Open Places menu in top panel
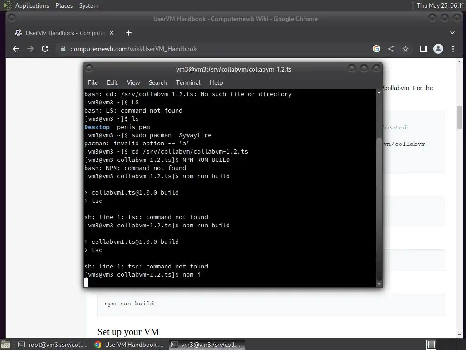Screen dimensions: 466x350 (x=64, y=5)
